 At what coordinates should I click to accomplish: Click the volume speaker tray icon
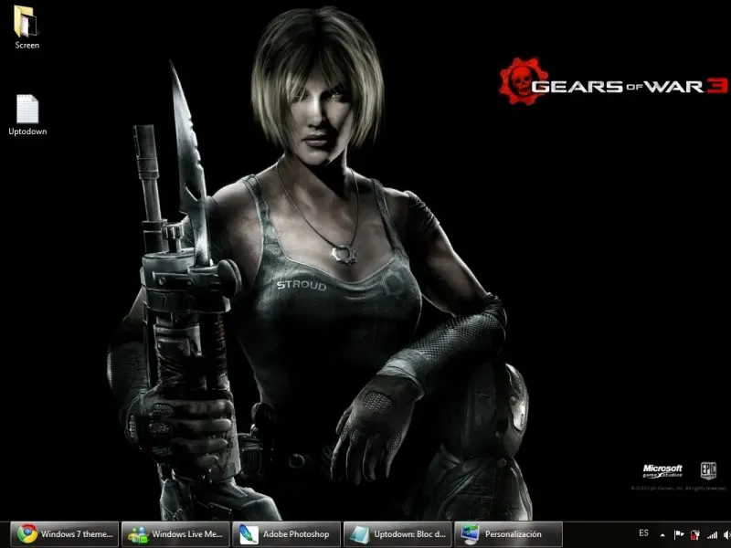coord(726,535)
